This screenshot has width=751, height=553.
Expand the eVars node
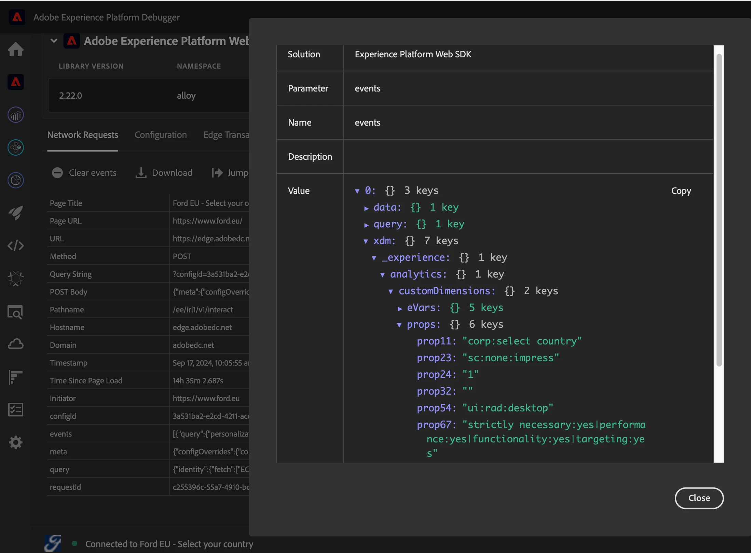400,308
